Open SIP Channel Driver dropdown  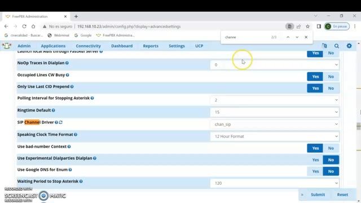click(275, 124)
